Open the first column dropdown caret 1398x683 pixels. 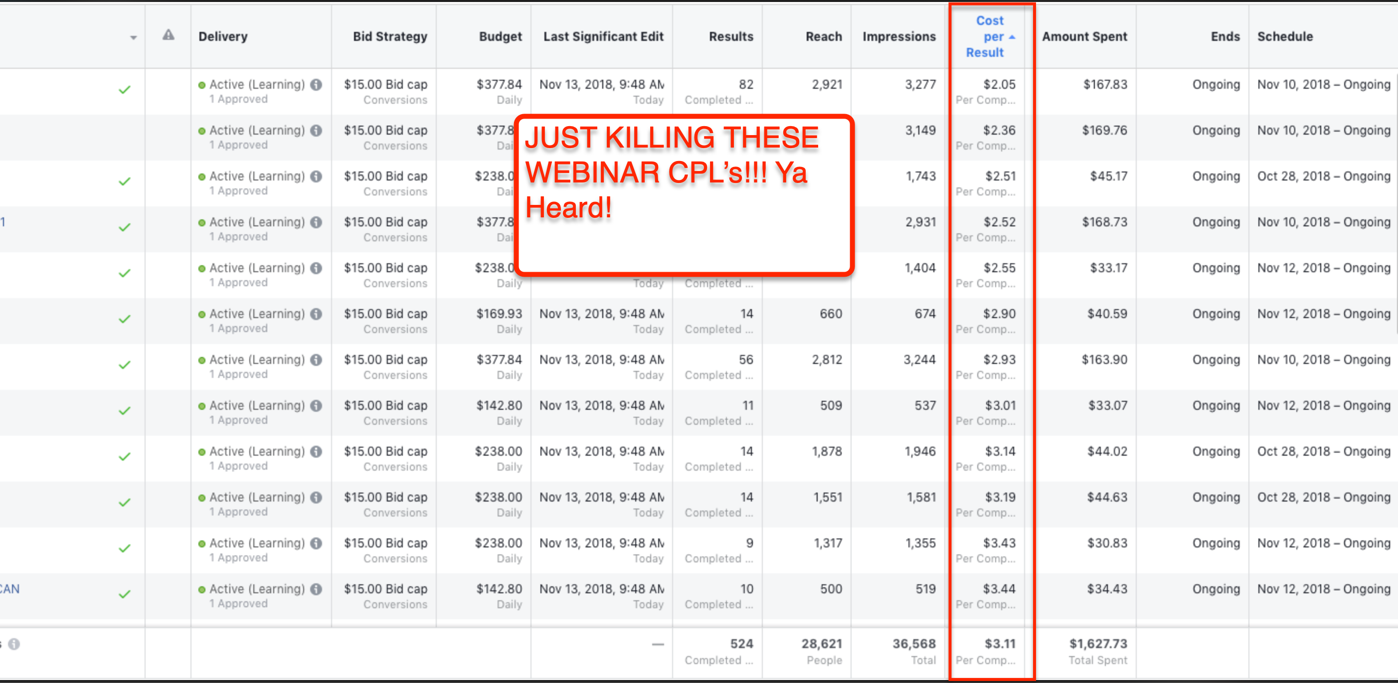click(x=134, y=37)
